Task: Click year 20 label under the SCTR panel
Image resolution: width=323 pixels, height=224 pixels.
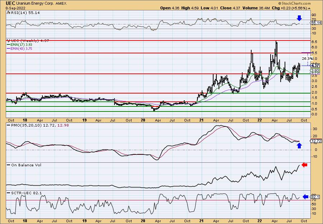Action: pos(143,221)
